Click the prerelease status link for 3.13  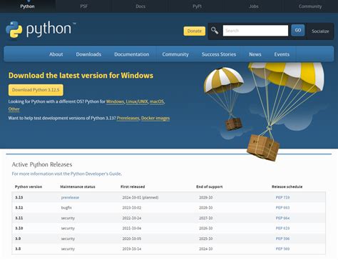70,197
